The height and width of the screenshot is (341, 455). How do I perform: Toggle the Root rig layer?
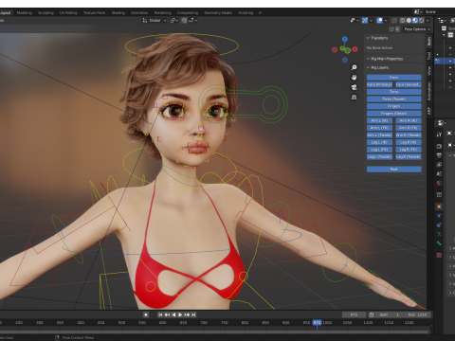[x=393, y=170]
